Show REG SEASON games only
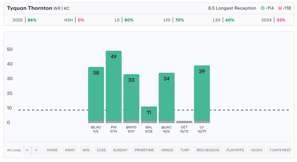The height and width of the screenshot is (162, 297). point(208,150)
